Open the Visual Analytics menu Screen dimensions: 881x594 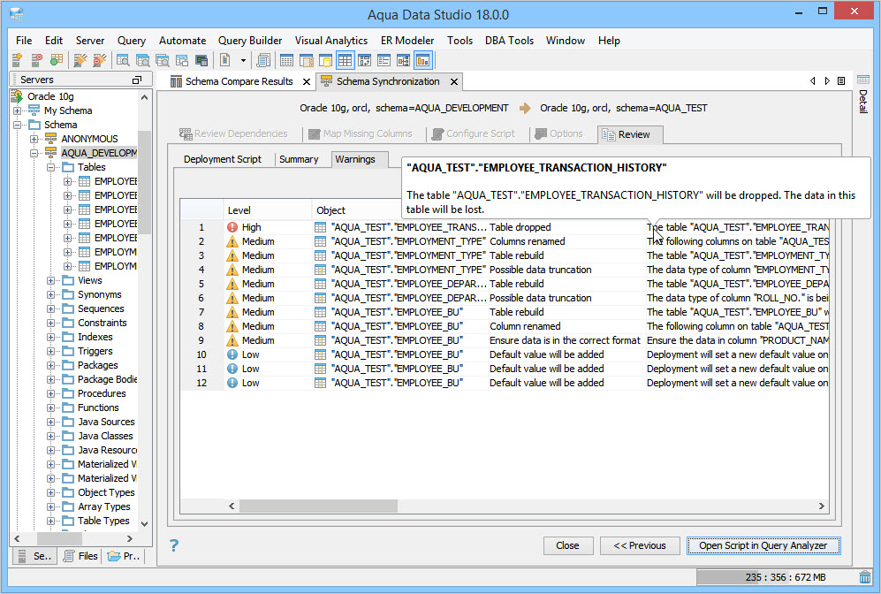331,41
